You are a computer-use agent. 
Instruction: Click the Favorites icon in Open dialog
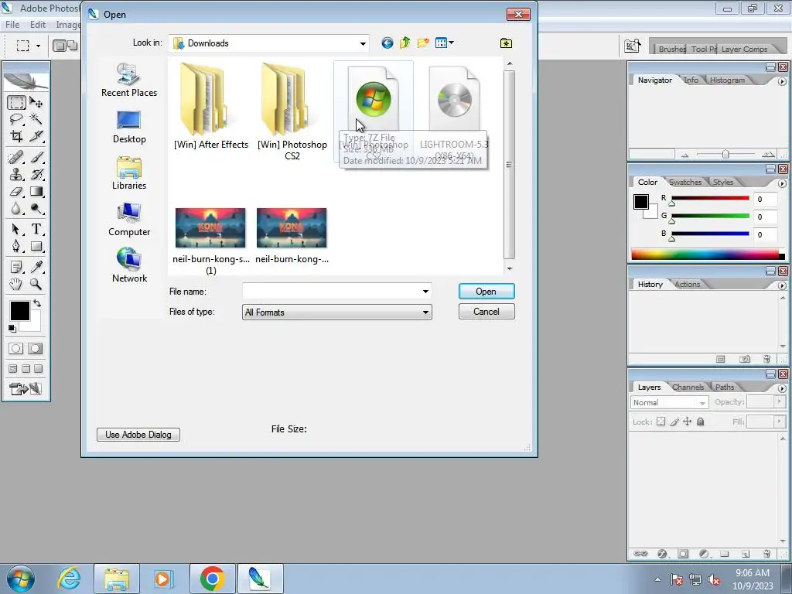506,43
